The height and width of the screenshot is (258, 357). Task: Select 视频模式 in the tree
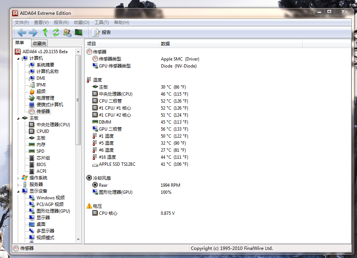point(45,237)
